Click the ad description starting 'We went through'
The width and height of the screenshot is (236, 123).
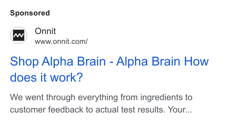(101, 103)
